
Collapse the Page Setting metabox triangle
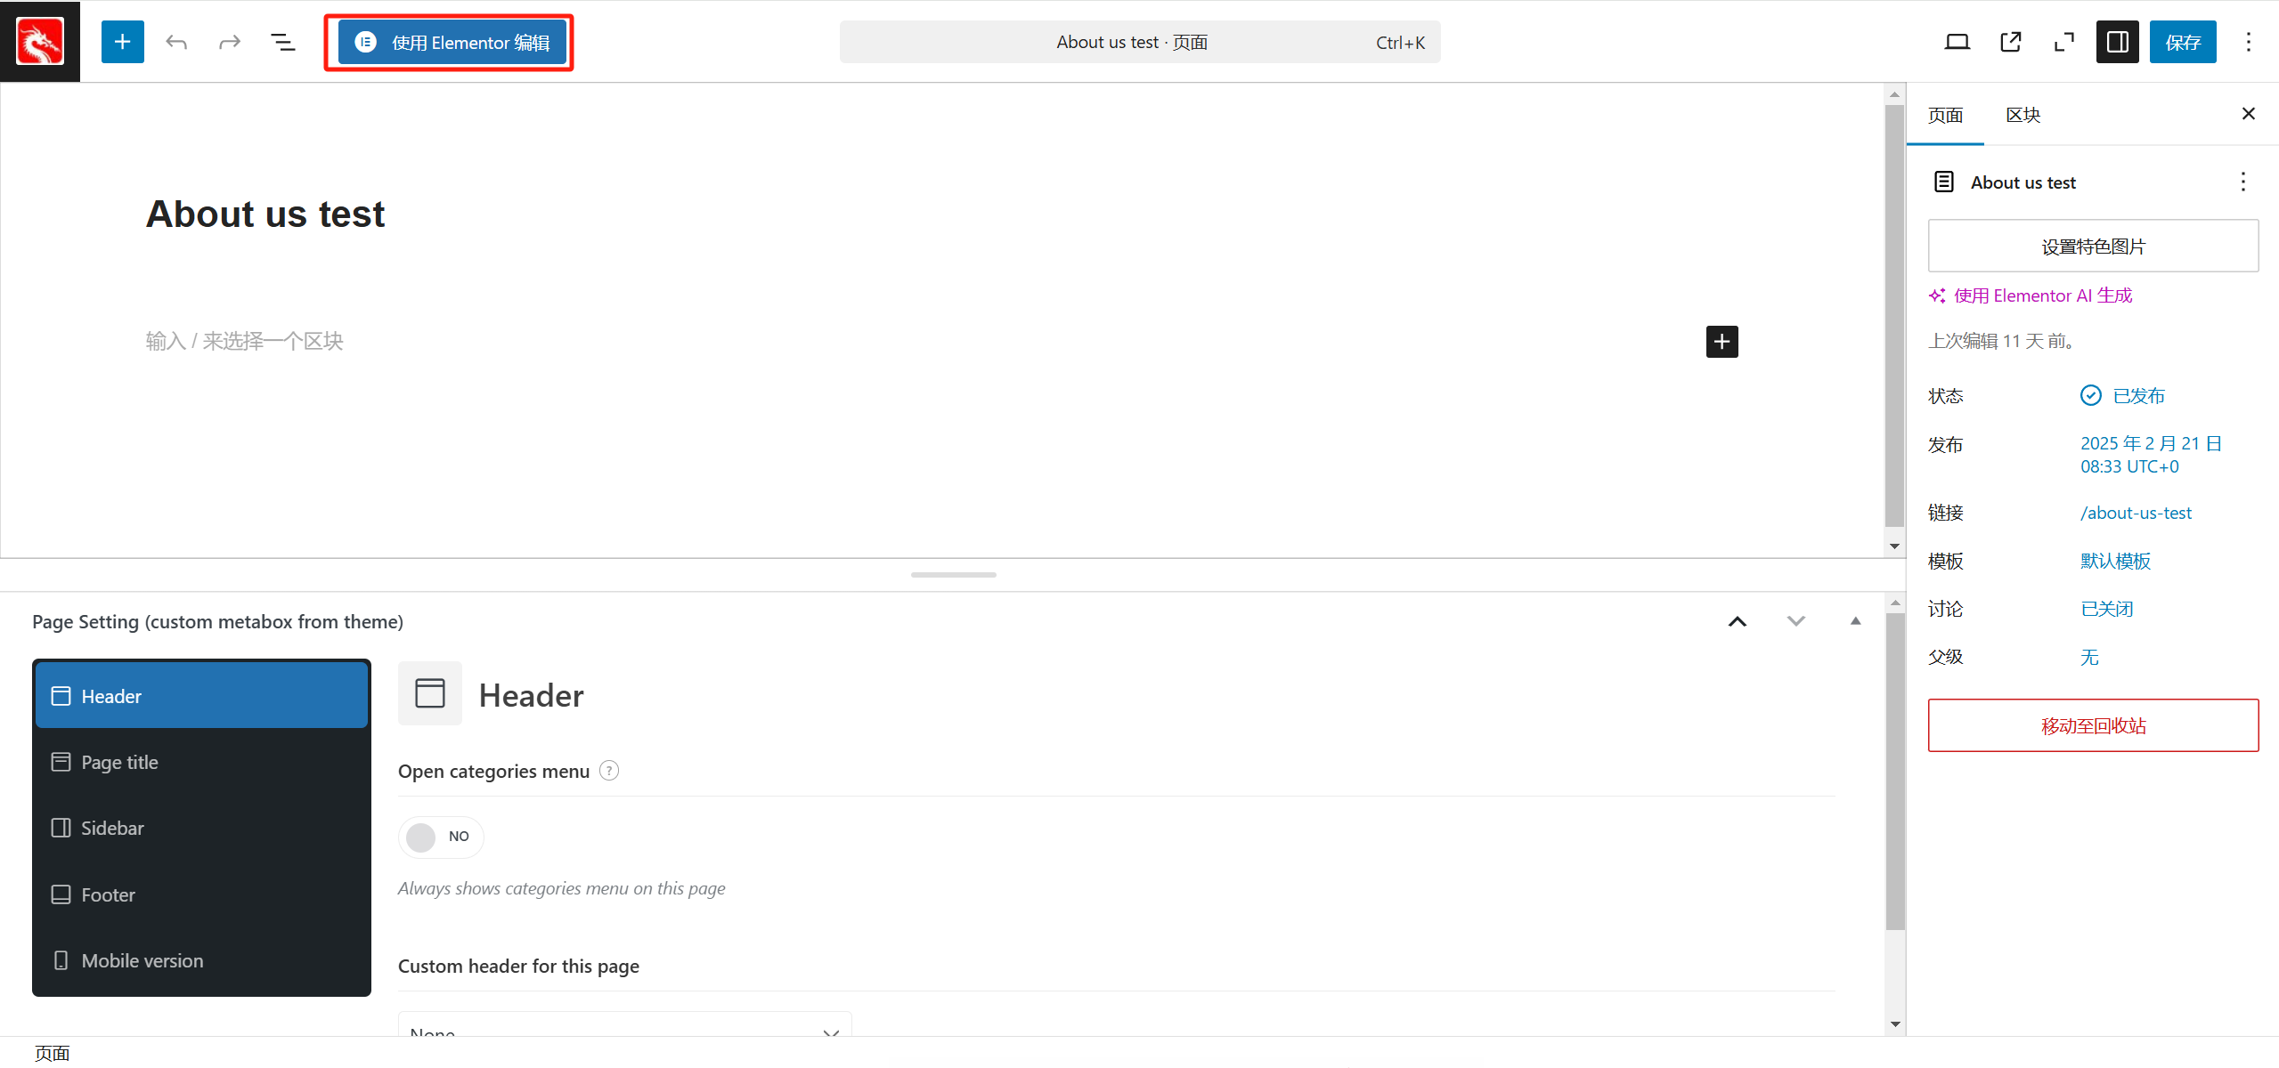coord(1855,621)
